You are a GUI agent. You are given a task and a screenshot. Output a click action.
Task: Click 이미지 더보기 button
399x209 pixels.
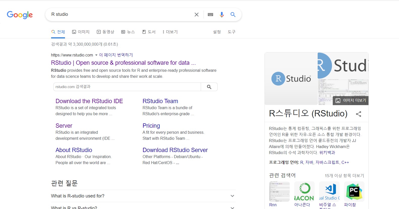[351, 100]
